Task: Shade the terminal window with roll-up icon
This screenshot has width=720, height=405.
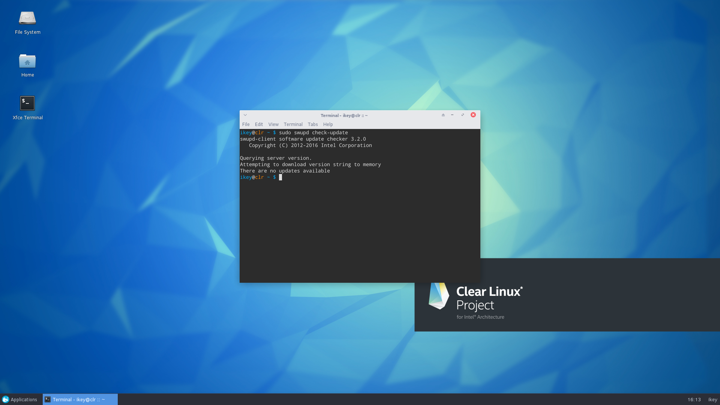Action: tap(443, 115)
